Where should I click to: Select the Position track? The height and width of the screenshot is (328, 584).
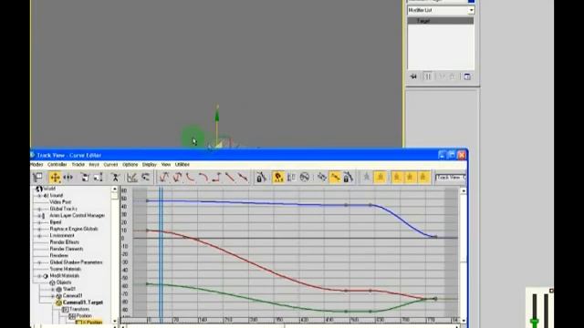click(84, 316)
